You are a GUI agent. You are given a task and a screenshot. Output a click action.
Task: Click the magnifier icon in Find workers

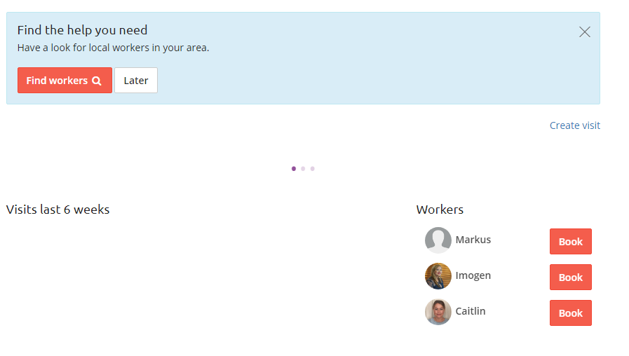pos(97,81)
